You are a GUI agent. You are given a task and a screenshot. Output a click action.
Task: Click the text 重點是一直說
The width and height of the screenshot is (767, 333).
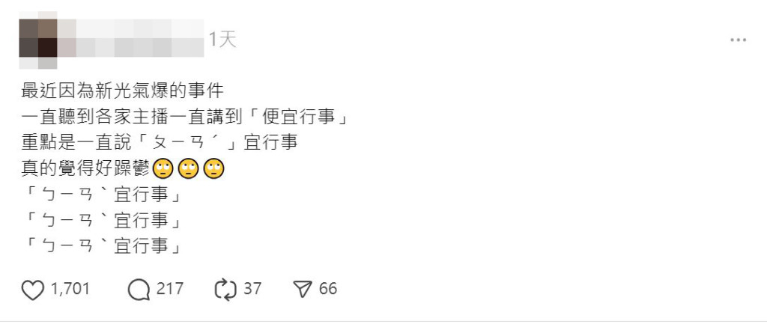(77, 142)
